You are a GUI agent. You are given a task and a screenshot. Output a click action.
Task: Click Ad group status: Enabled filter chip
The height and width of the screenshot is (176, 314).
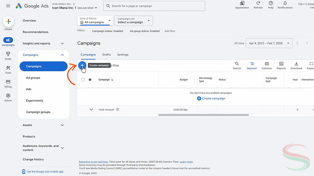click(x=145, y=31)
